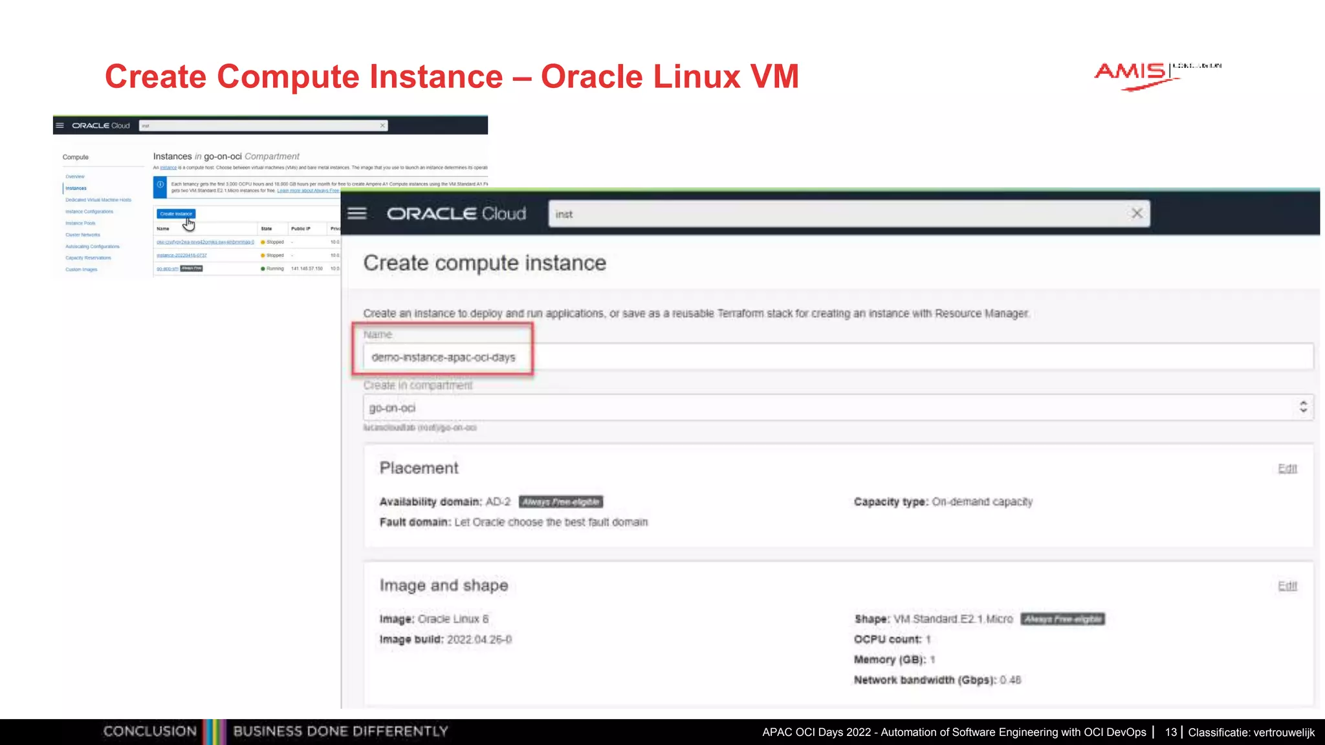The image size is (1325, 745).
Task: Click the Compute sidebar heading
Action: [76, 157]
